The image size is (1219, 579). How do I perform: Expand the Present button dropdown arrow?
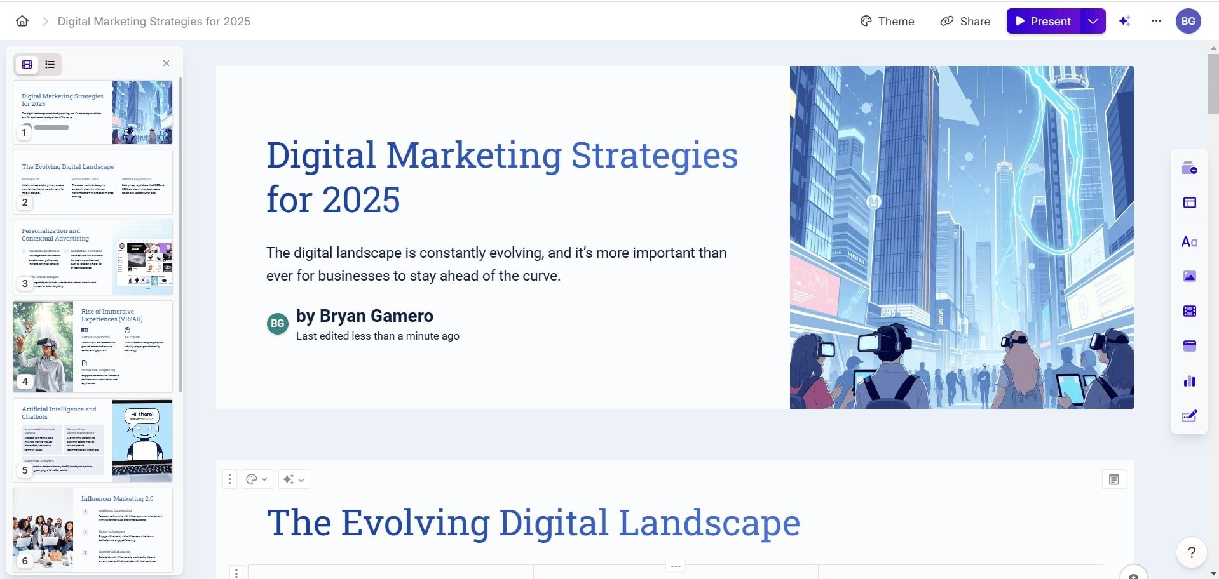(1093, 21)
